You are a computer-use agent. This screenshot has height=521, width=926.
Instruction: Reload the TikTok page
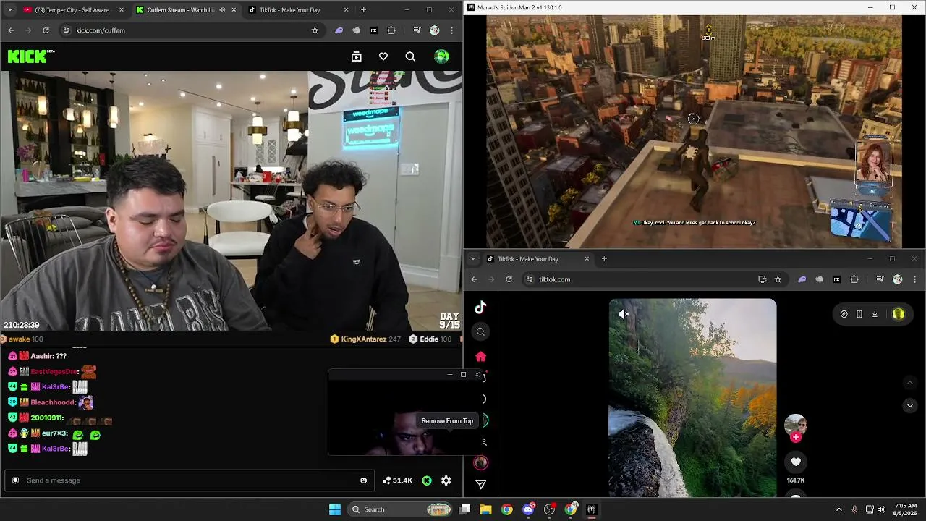click(x=509, y=279)
